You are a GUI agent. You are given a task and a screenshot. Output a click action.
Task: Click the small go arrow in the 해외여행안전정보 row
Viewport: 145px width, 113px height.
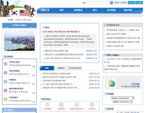pyautogui.click(x=34, y=93)
